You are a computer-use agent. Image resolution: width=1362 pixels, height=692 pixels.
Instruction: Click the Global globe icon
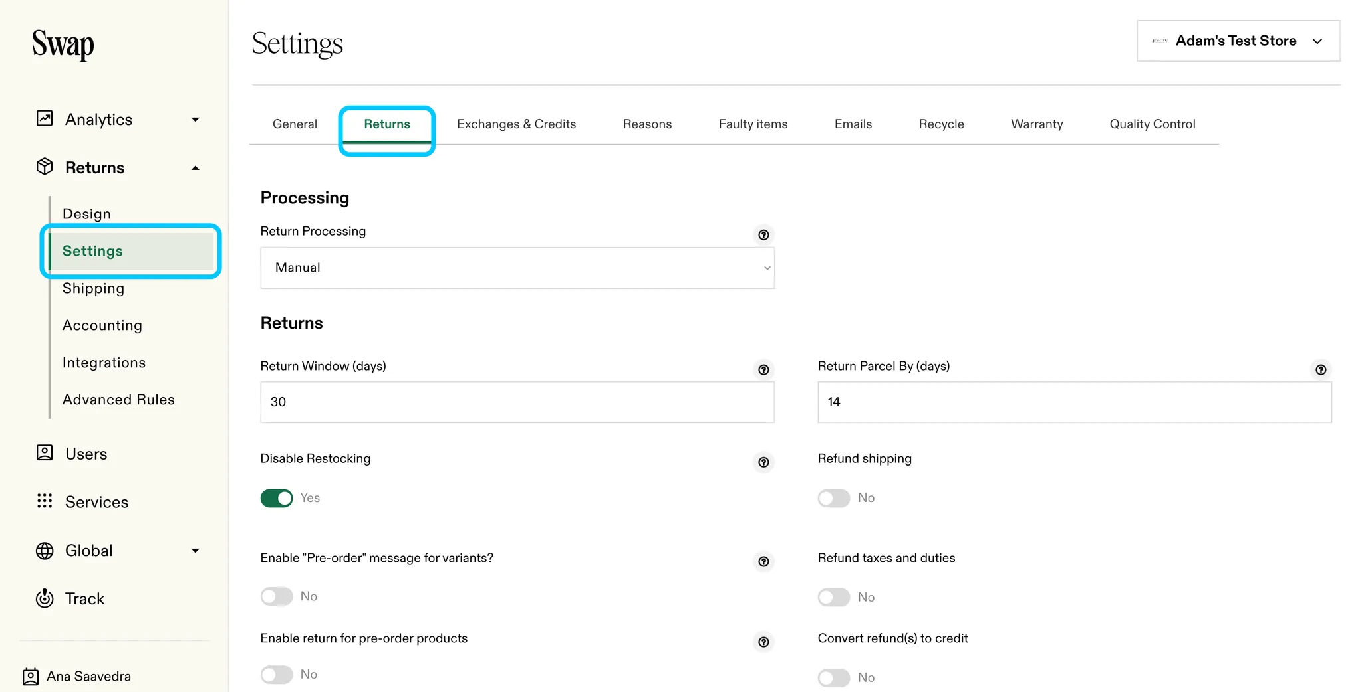click(45, 551)
